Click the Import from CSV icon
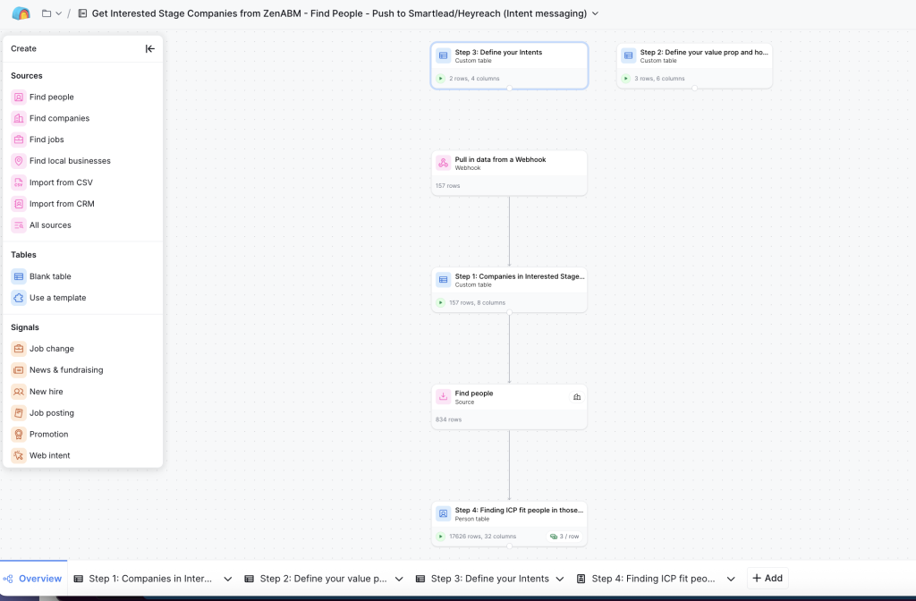The image size is (916, 601). tap(19, 182)
